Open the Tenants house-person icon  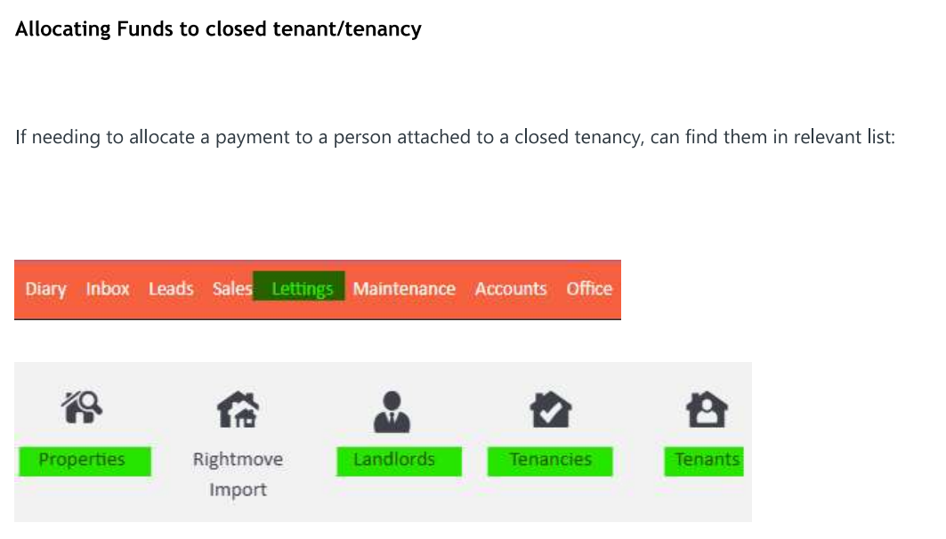click(706, 410)
